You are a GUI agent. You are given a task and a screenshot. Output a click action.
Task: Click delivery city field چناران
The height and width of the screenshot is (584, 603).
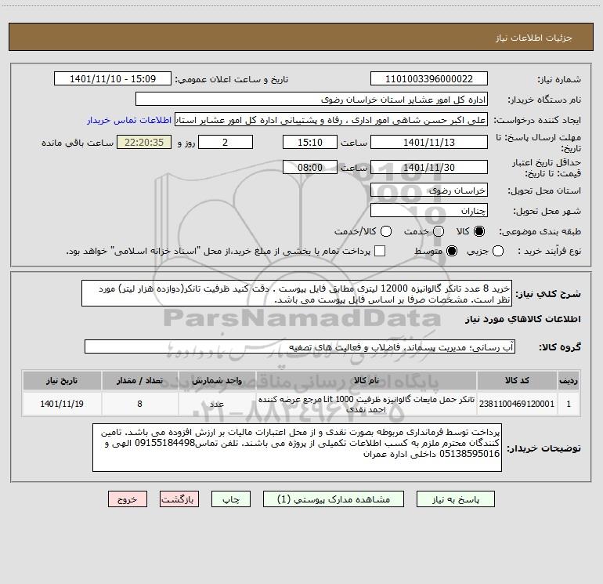click(429, 210)
